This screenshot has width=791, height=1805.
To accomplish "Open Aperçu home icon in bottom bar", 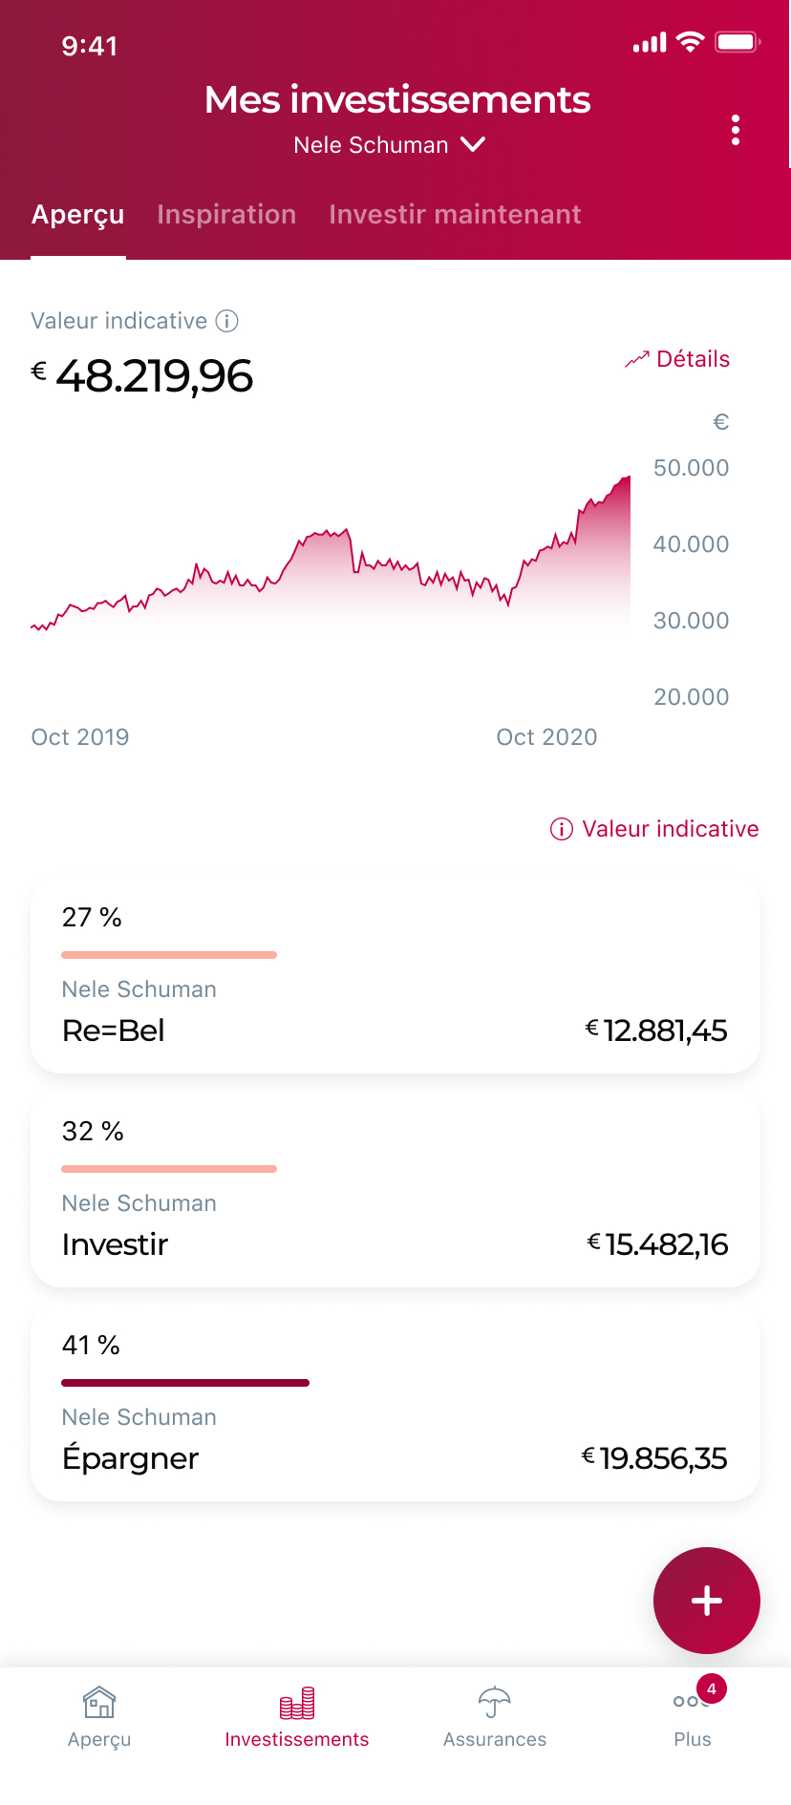I will (x=99, y=1703).
